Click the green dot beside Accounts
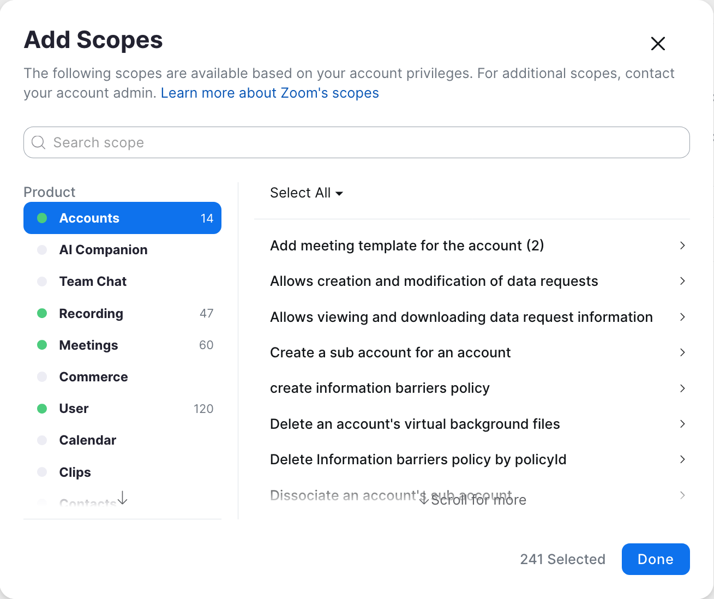The image size is (714, 599). (42, 218)
